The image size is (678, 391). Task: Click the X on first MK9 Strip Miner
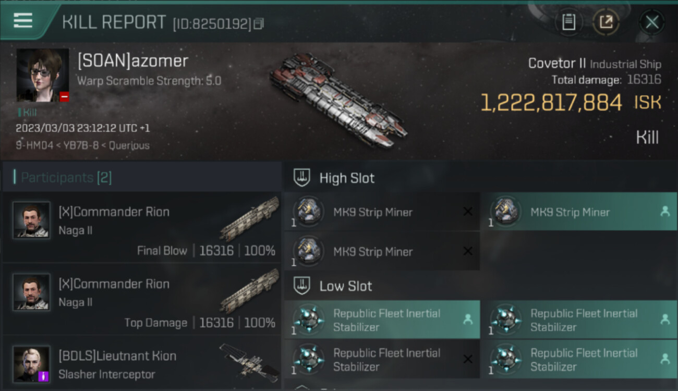click(x=468, y=212)
